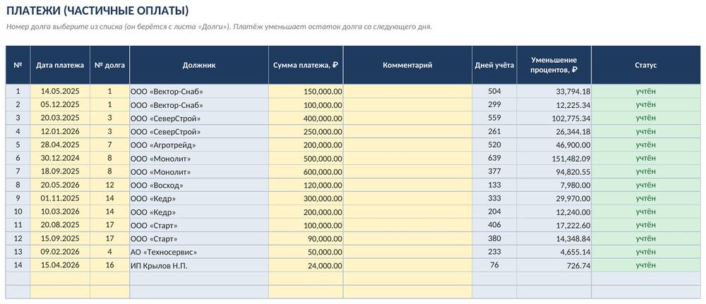Click the 'Статус' column header
Image resolution: width=706 pixels, height=304 pixels.
click(646, 65)
